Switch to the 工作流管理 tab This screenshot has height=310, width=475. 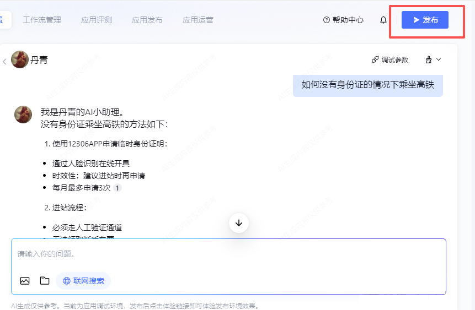tap(42, 20)
